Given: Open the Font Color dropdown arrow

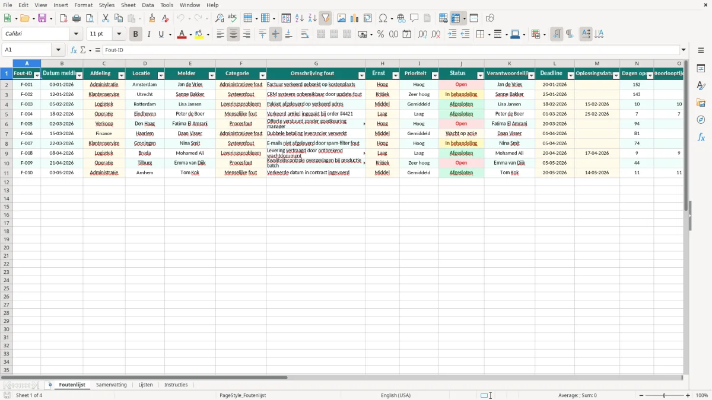Looking at the screenshot, I should click(x=190, y=34).
